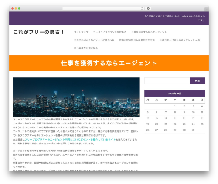This screenshot has width=218, height=184.
Task: Click the 2026年10月 calendar header
Action: [x=175, y=94]
